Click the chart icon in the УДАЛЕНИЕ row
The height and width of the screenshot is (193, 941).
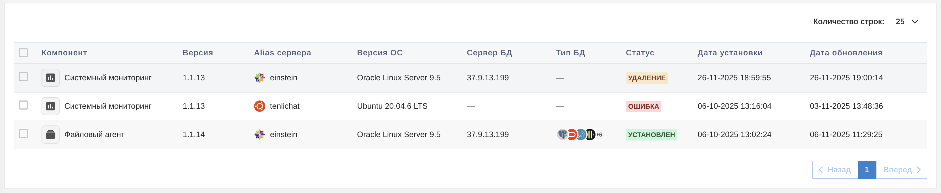[50, 78]
